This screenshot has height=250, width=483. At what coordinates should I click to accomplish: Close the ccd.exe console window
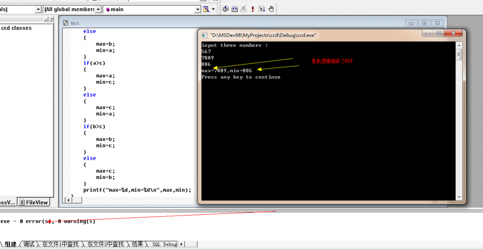[x=453, y=33]
